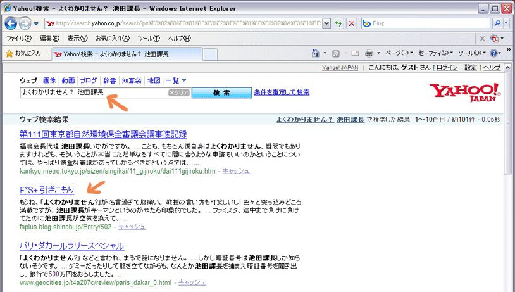This screenshot has width=515, height=292.
Task: Click the 検索 search button
Action: pos(221,92)
